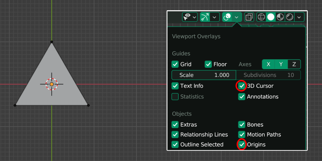Uncheck the Origins checkbox
This screenshot has width=322, height=161.
(242, 145)
